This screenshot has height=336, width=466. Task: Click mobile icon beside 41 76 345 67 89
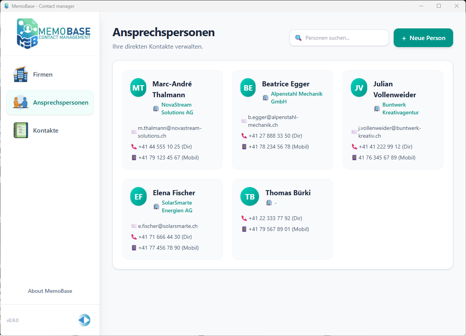[x=354, y=157]
